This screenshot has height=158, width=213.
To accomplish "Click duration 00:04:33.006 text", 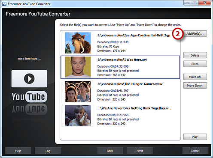I will tap(113, 66).
